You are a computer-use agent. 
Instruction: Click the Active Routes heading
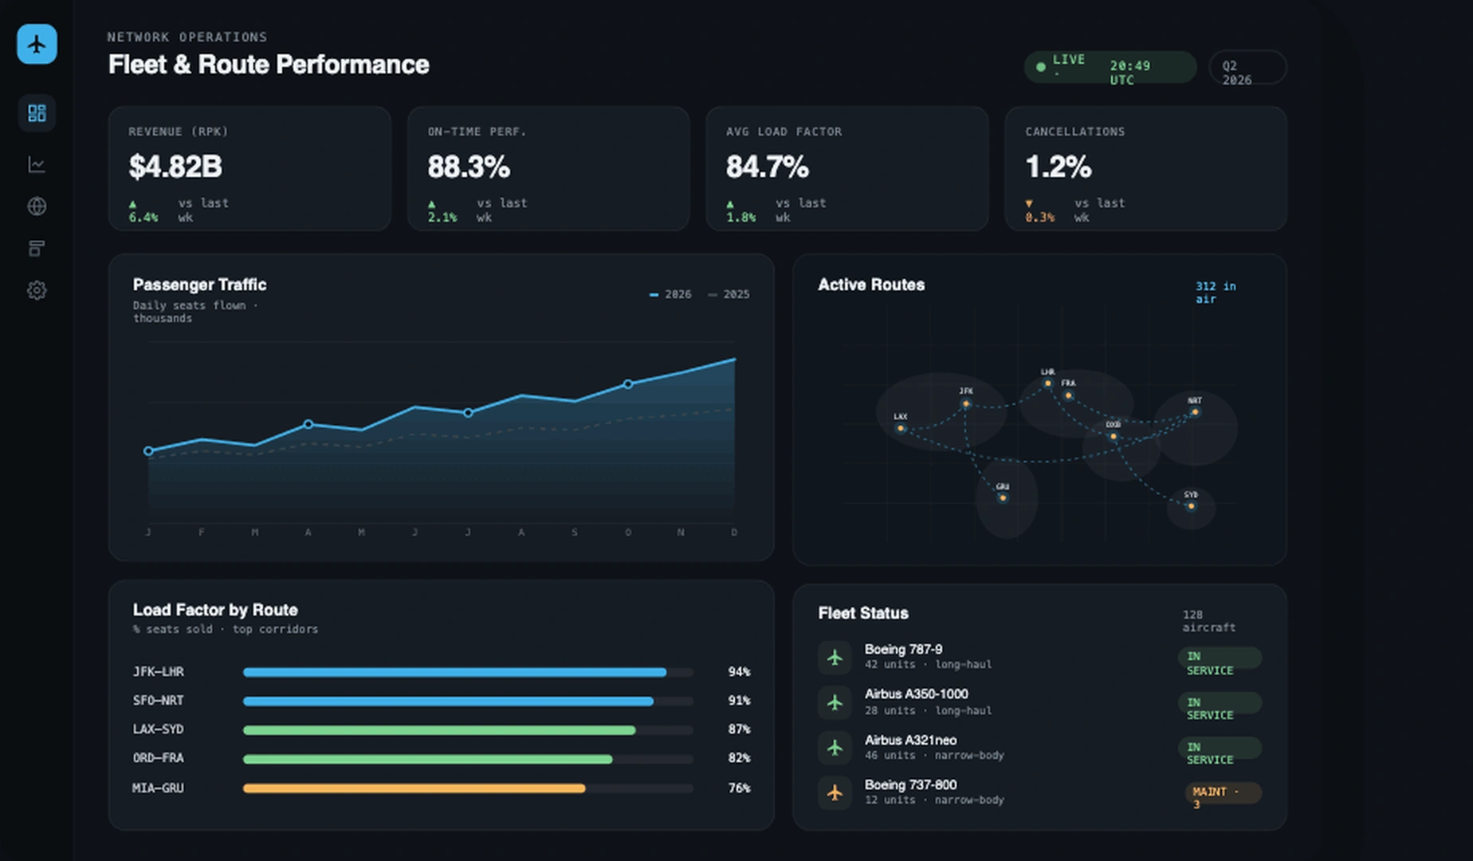pyautogui.click(x=871, y=285)
